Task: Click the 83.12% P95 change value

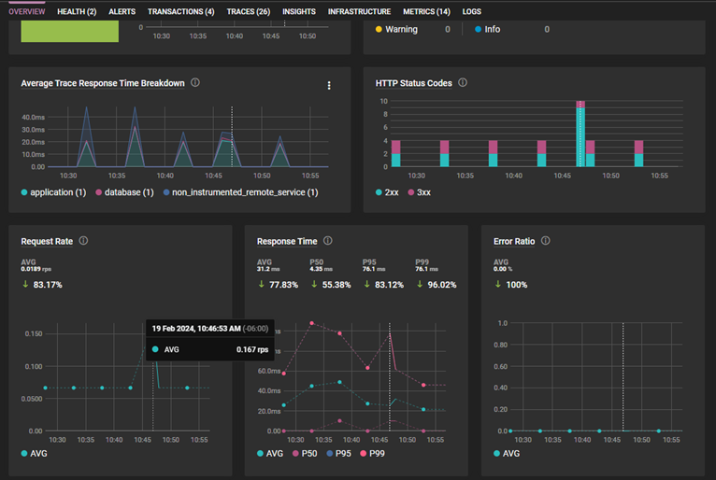Action: click(x=389, y=285)
